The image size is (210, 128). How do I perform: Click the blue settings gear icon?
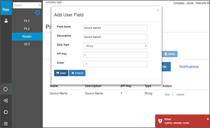tap(37, 13)
